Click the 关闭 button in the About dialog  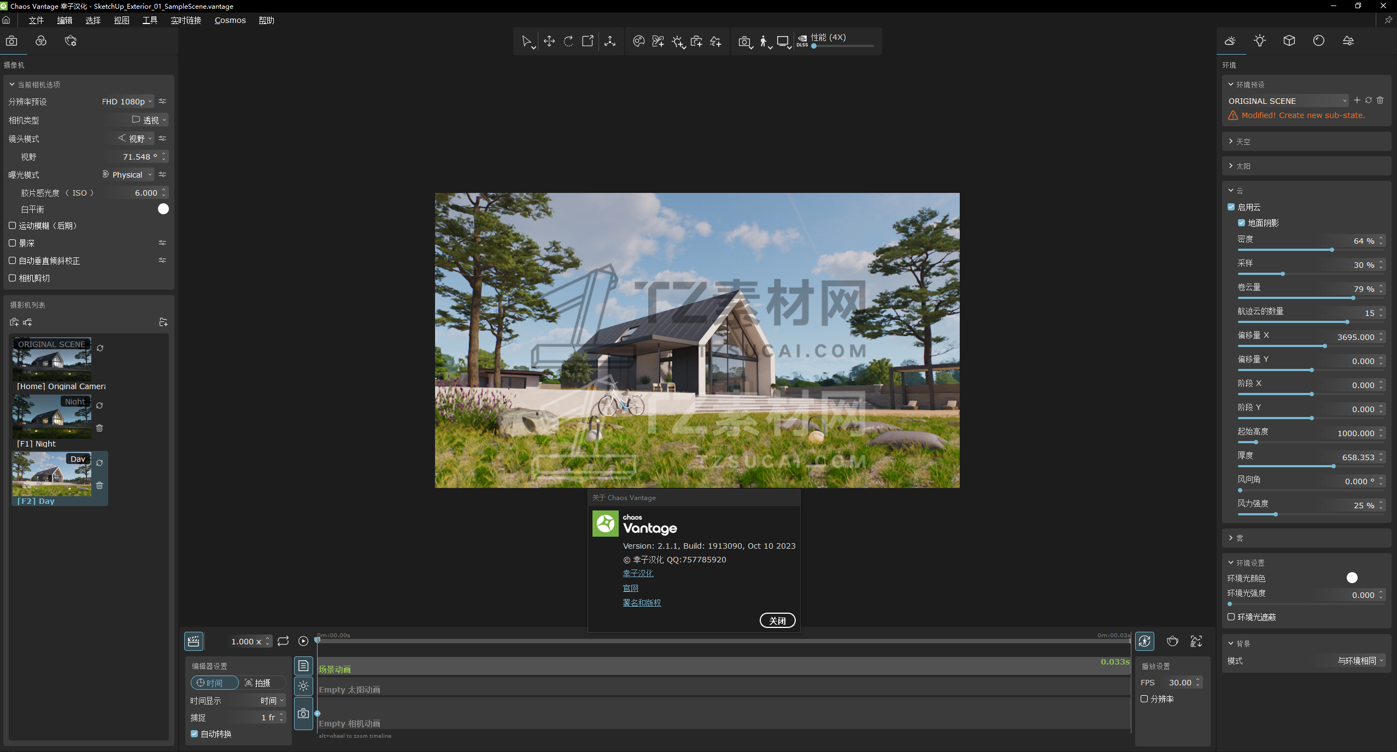pos(777,621)
